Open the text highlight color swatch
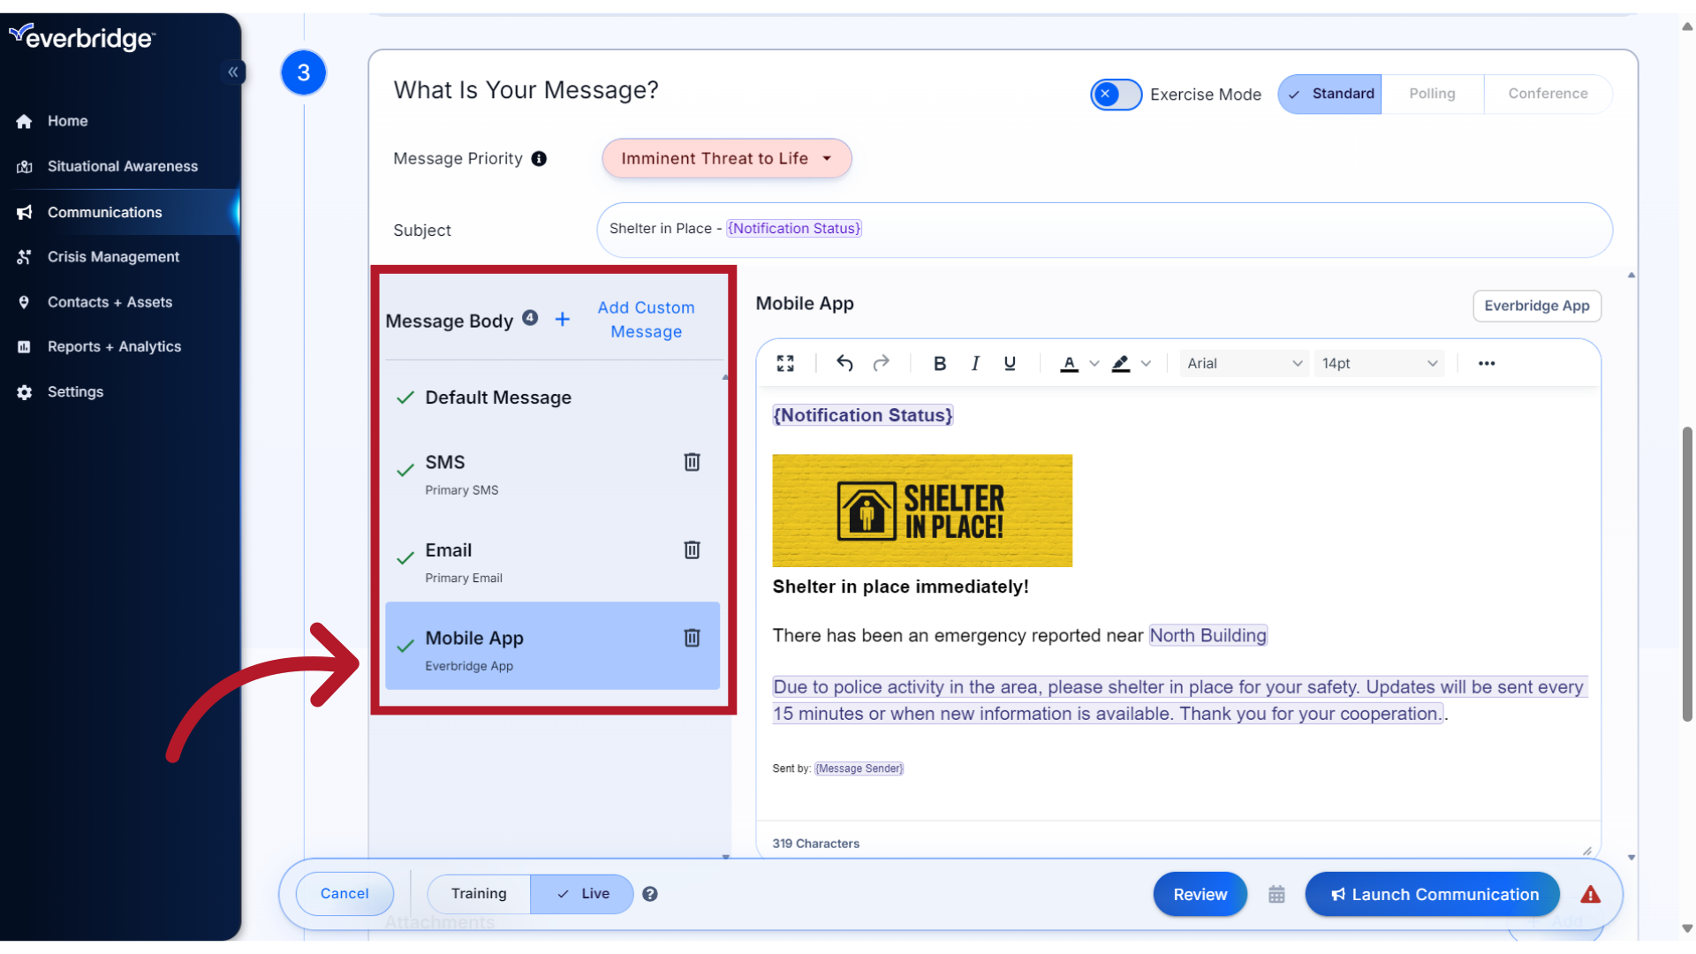 tap(1120, 363)
